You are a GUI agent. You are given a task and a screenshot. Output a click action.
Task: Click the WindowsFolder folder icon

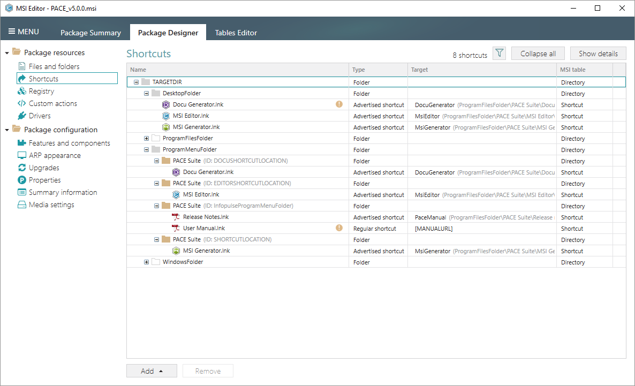(156, 262)
